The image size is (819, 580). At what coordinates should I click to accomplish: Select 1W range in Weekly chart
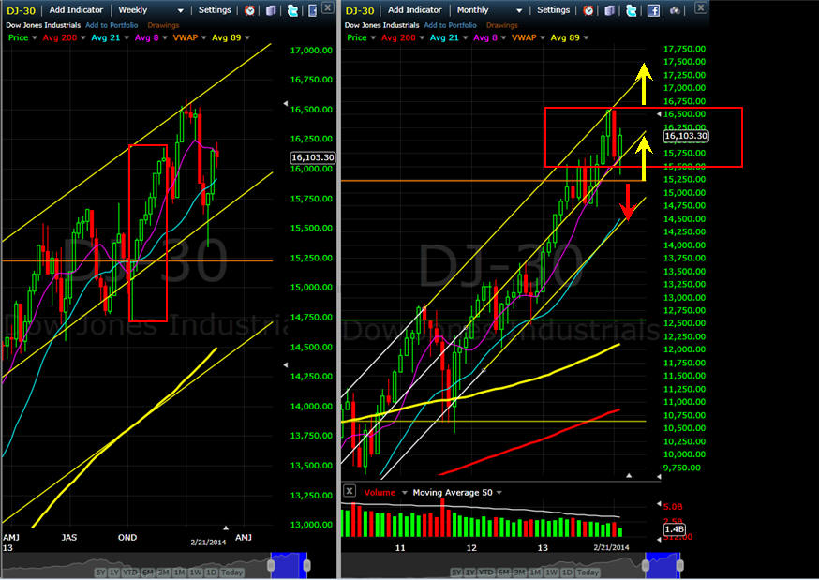pyautogui.click(x=195, y=573)
